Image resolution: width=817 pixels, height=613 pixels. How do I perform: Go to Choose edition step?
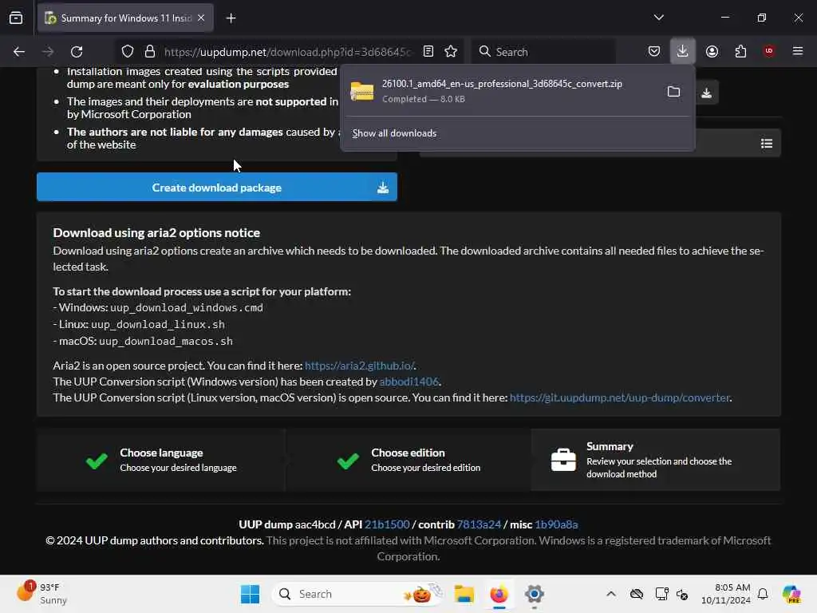click(x=408, y=460)
